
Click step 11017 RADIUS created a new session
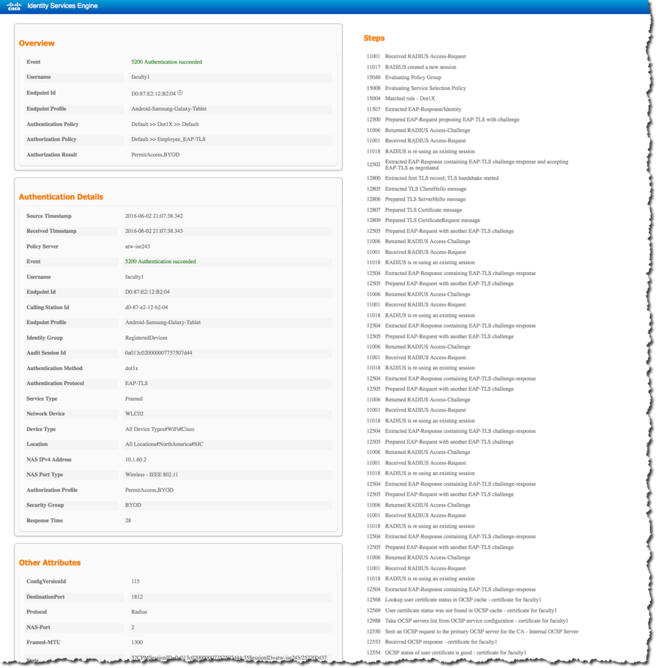(x=411, y=67)
